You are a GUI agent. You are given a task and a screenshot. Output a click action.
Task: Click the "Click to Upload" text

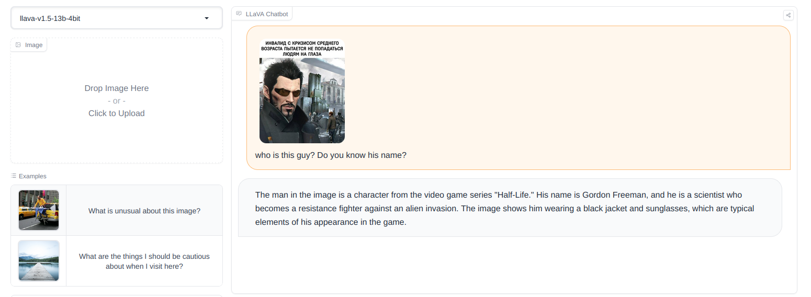(117, 113)
